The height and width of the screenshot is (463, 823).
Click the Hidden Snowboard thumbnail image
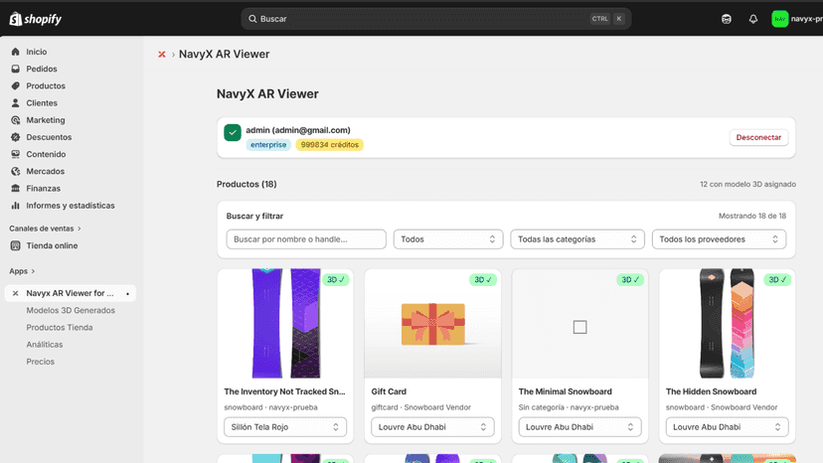click(727, 323)
